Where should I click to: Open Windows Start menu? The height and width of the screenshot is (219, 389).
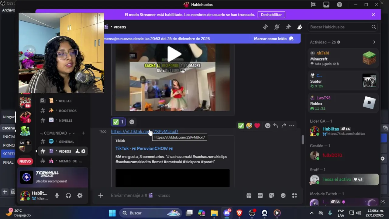112,213
